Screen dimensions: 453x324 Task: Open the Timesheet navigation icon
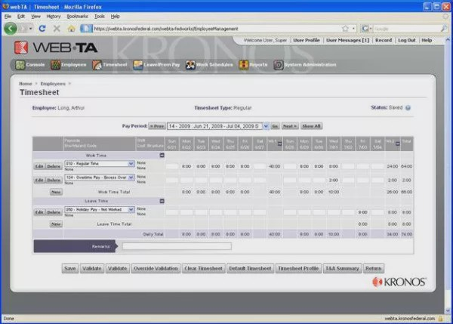click(x=97, y=65)
